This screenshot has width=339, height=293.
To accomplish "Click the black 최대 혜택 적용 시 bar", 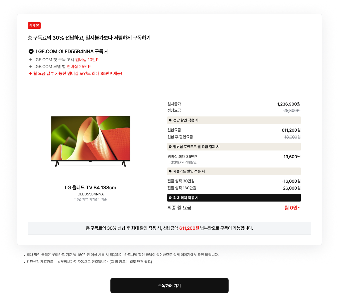I will (x=234, y=198).
